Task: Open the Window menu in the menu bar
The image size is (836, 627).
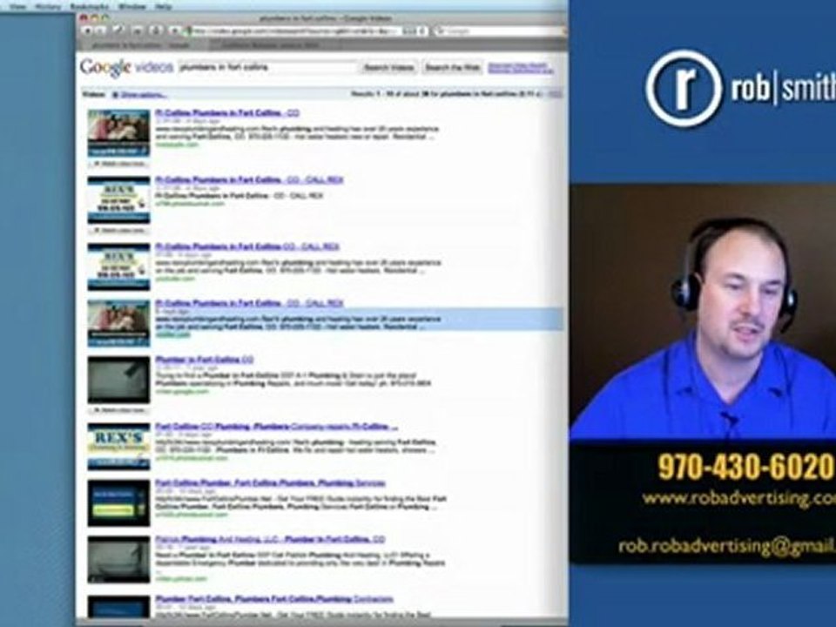Action: point(131,6)
